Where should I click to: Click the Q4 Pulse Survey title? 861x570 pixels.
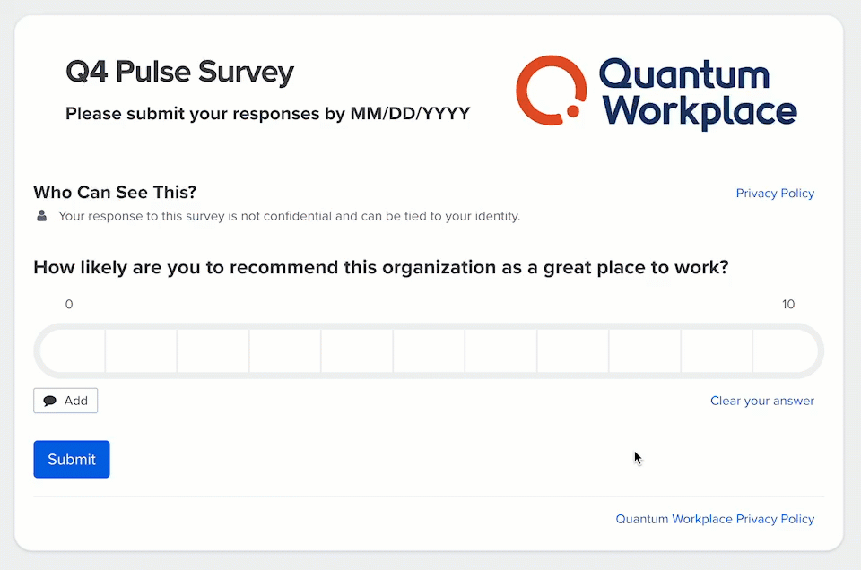click(179, 72)
